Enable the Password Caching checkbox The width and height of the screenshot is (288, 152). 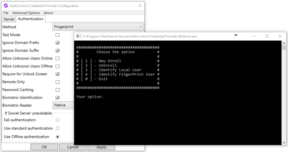tap(58, 90)
